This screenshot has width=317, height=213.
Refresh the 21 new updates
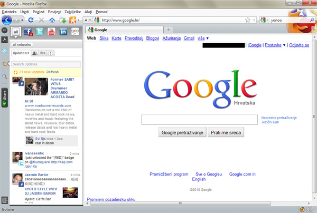(x=52, y=72)
